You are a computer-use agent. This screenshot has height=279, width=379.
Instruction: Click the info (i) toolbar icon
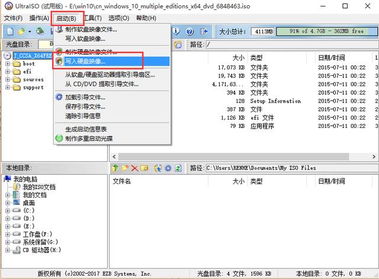[x=176, y=31]
